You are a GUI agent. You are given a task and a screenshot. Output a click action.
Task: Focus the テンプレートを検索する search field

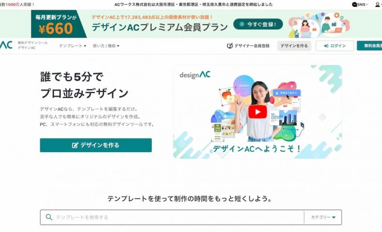tap(172, 217)
